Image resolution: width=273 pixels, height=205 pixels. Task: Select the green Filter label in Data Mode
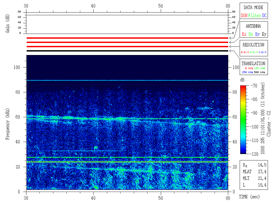[x=255, y=16]
